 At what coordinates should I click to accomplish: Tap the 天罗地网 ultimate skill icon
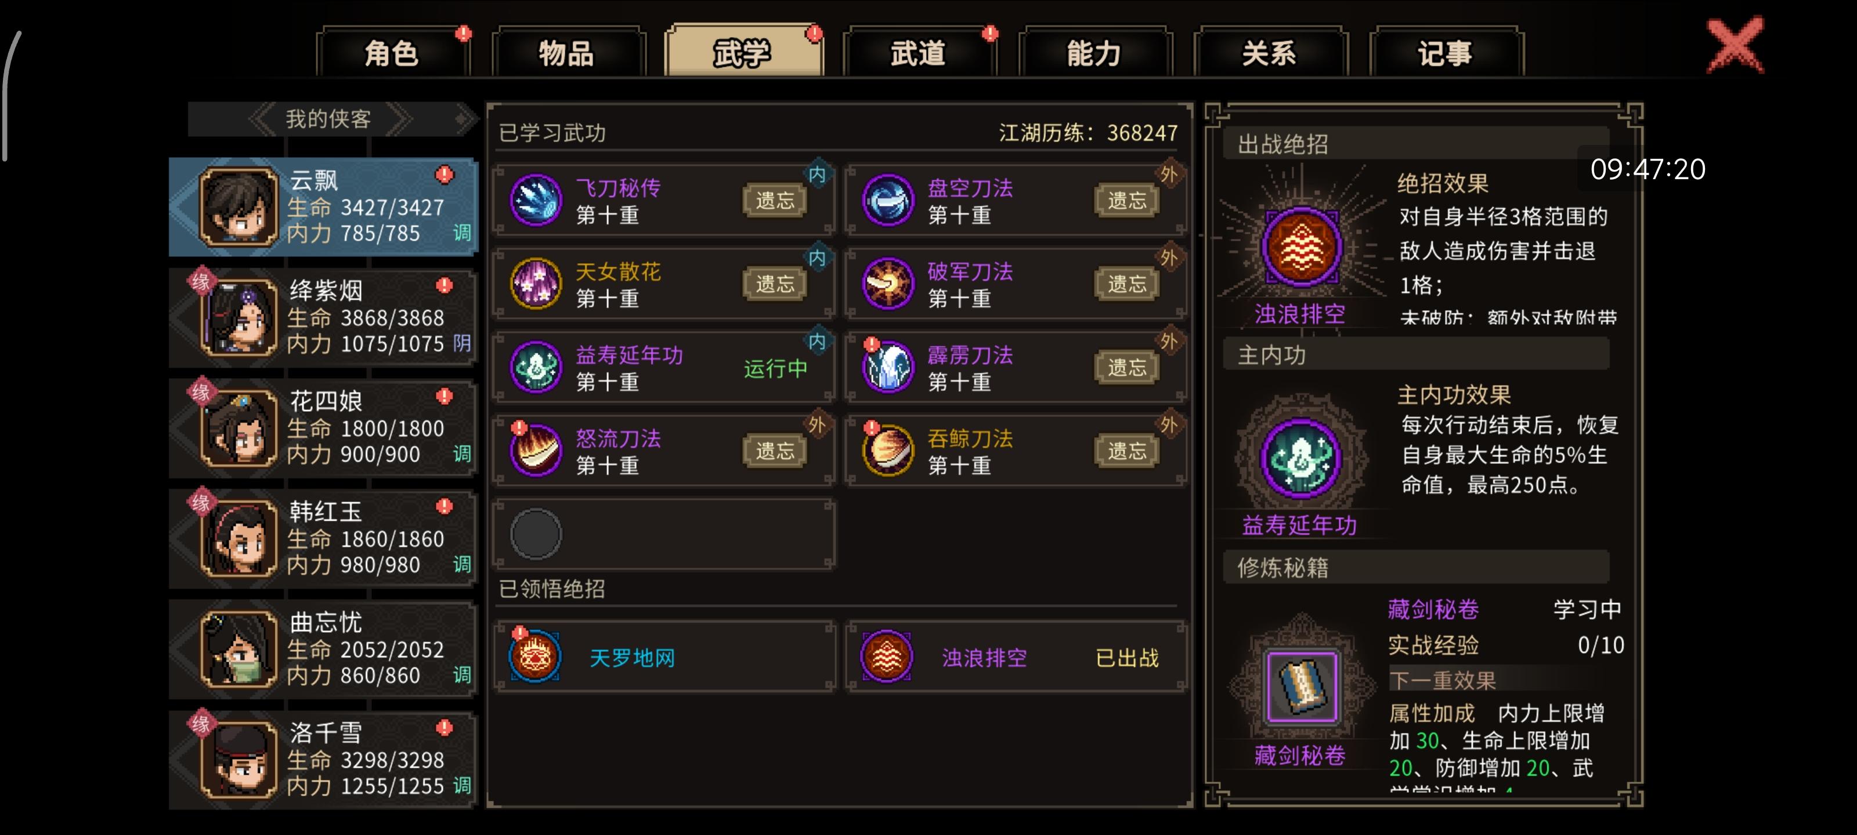[x=535, y=657]
